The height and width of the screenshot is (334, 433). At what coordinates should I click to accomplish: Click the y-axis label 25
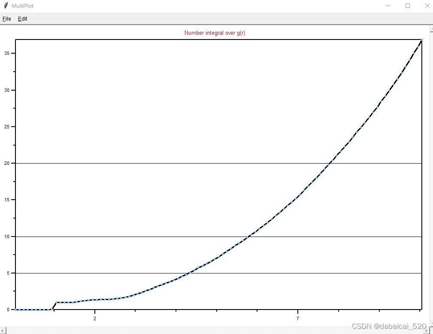click(x=7, y=127)
